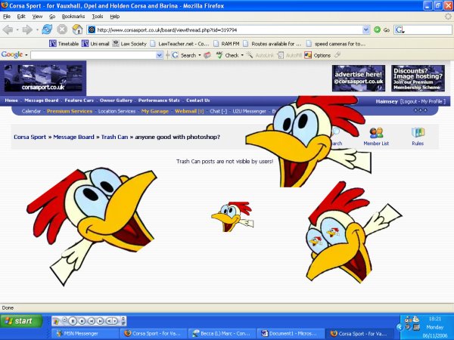
Task: Click the Stop loading icon
Action: pyautogui.click(x=61, y=29)
